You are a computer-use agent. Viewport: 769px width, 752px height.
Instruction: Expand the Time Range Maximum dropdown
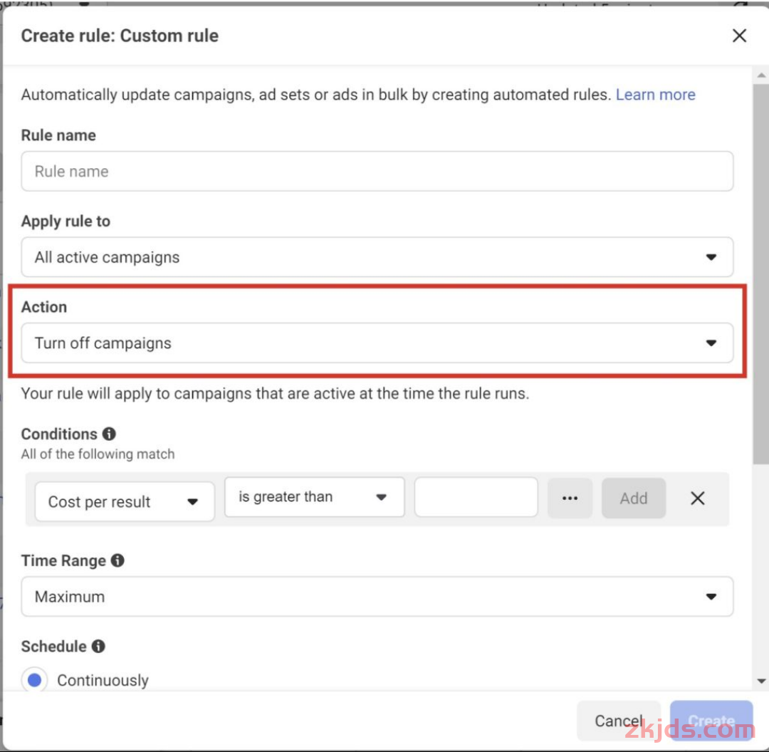click(377, 597)
